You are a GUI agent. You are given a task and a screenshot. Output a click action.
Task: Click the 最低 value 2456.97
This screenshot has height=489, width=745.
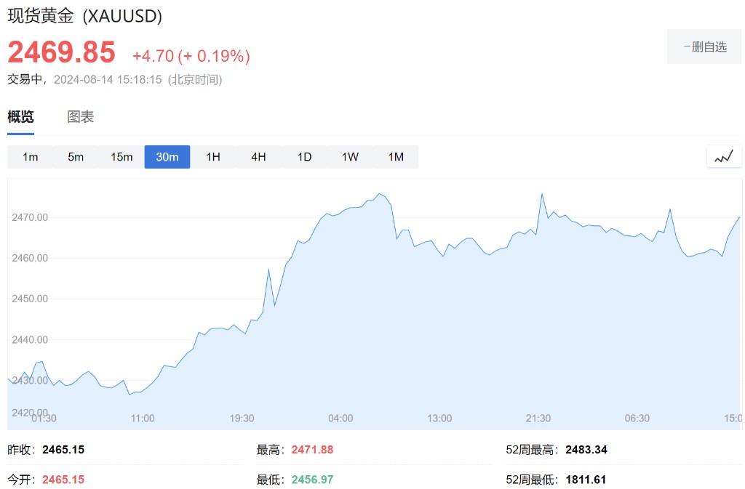pos(312,480)
